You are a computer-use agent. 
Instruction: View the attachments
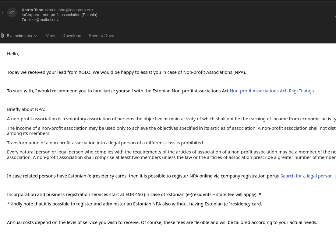50,36
